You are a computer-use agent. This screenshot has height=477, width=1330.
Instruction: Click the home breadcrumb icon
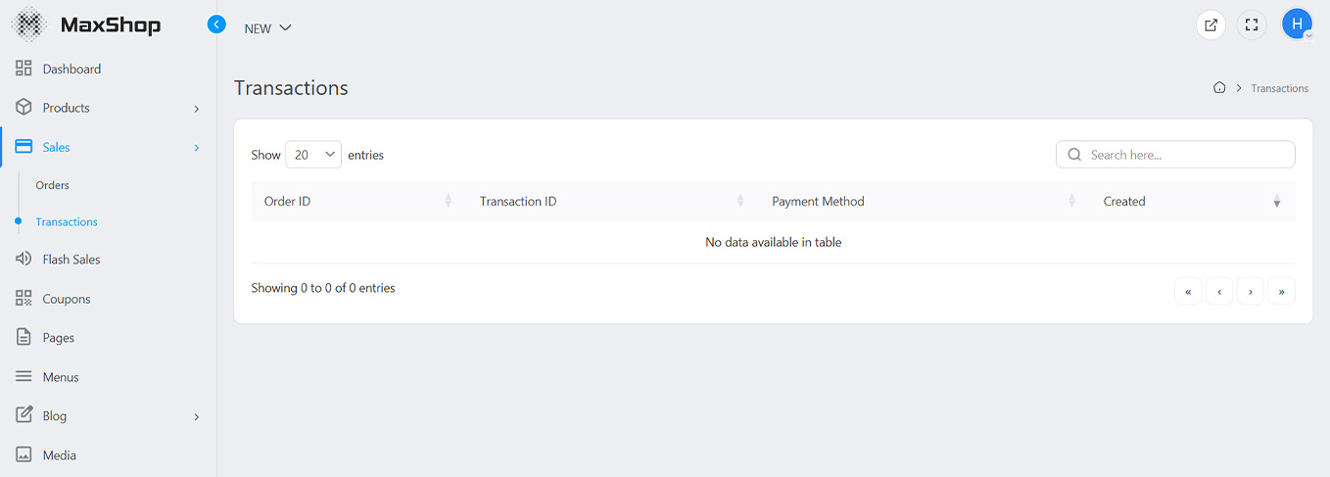pos(1219,88)
